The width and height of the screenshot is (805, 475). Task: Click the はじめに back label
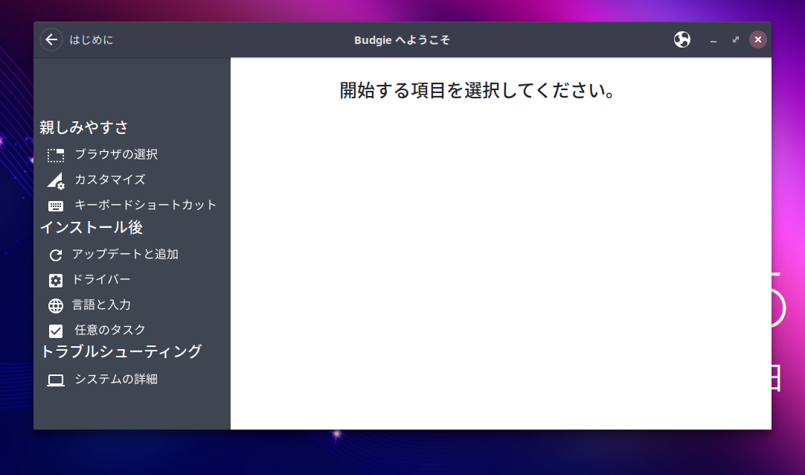[x=92, y=39]
